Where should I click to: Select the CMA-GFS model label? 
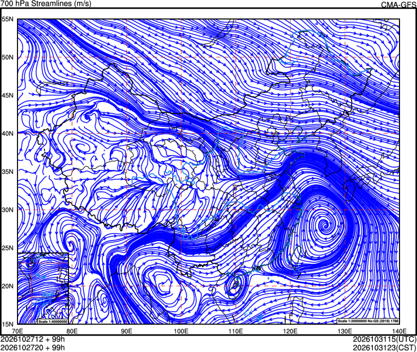click(x=399, y=5)
